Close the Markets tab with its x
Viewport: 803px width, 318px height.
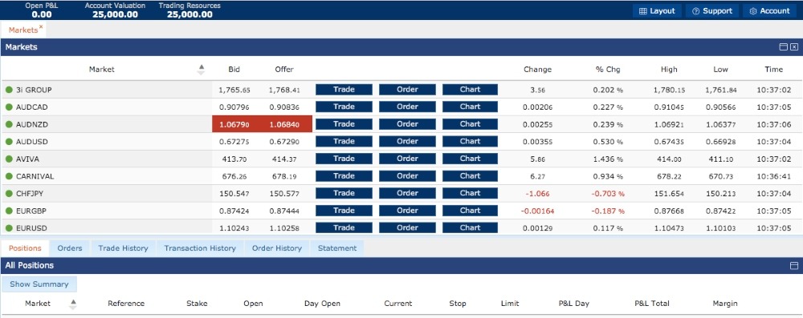(x=41, y=26)
